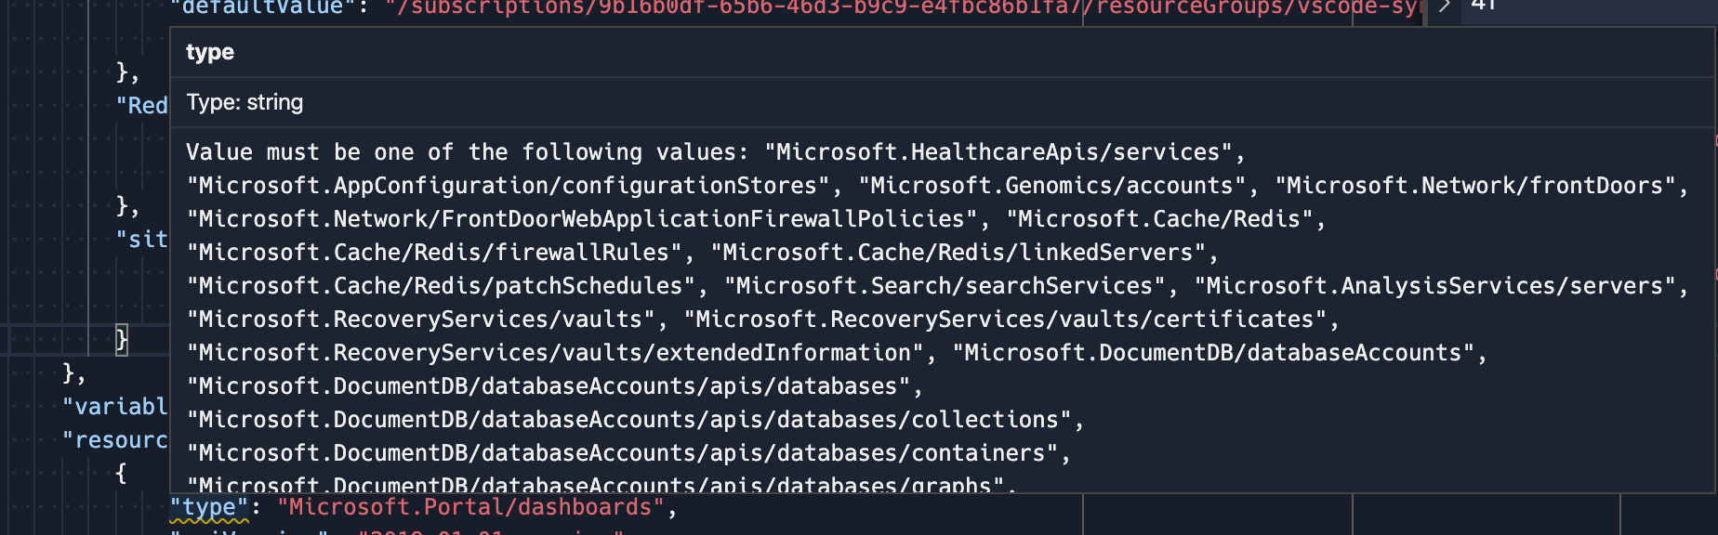The image size is (1718, 535).
Task: Select the highlighted closing brace in the editor
Action: [120, 339]
